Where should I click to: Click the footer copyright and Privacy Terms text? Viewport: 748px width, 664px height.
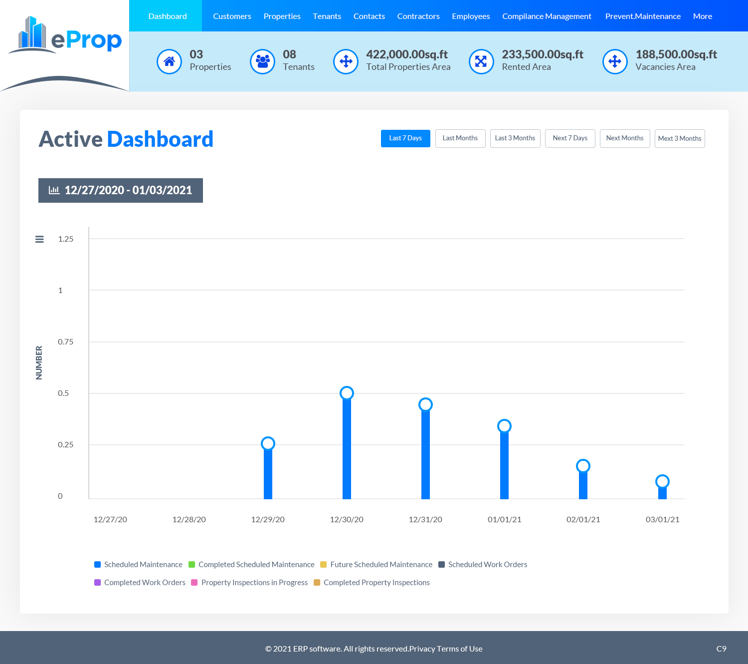coord(374,649)
